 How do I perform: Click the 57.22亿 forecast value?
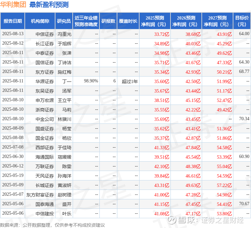click(x=224, y=185)
